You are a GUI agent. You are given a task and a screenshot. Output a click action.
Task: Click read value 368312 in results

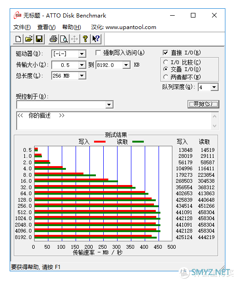point(206,187)
